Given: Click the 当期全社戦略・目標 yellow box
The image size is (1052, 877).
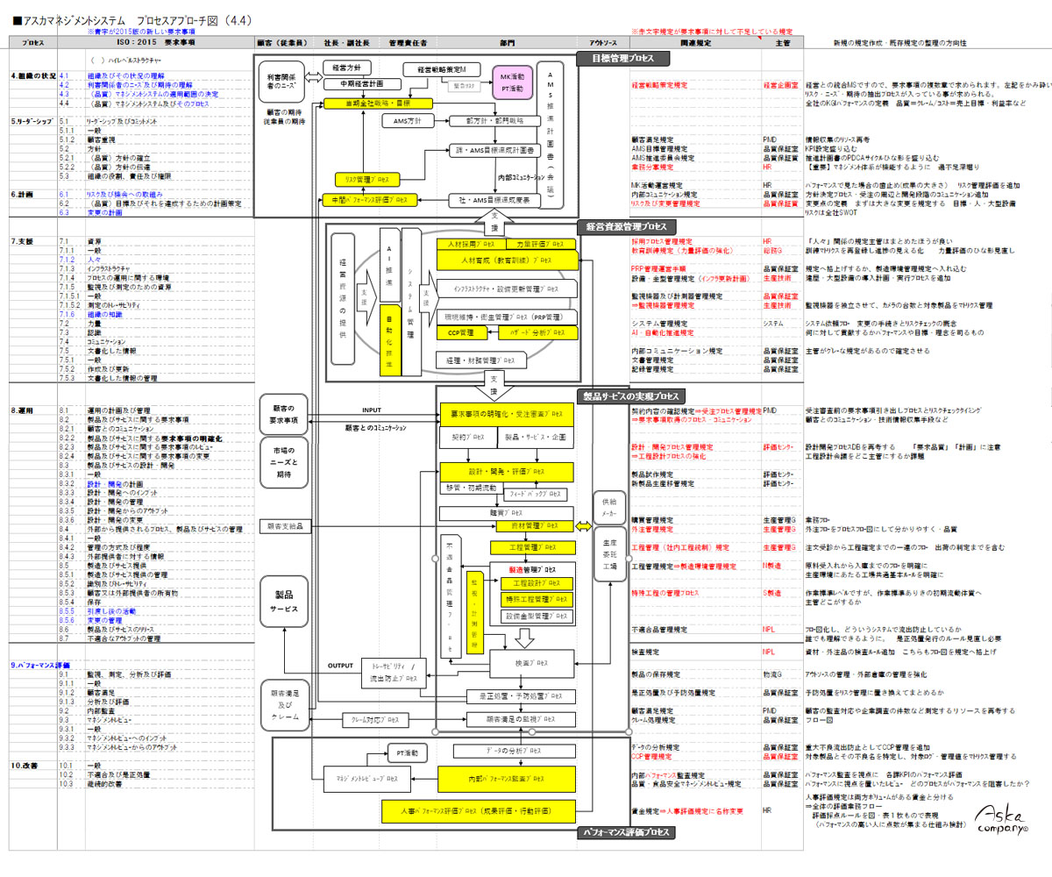Looking at the screenshot, I should tap(378, 103).
